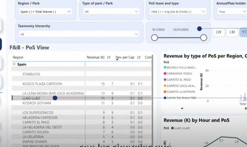Image resolution: width=247 pixels, height=147 pixels.
Task: Click the CARRITO LUXOTRON legend marker
Action: 165,92
